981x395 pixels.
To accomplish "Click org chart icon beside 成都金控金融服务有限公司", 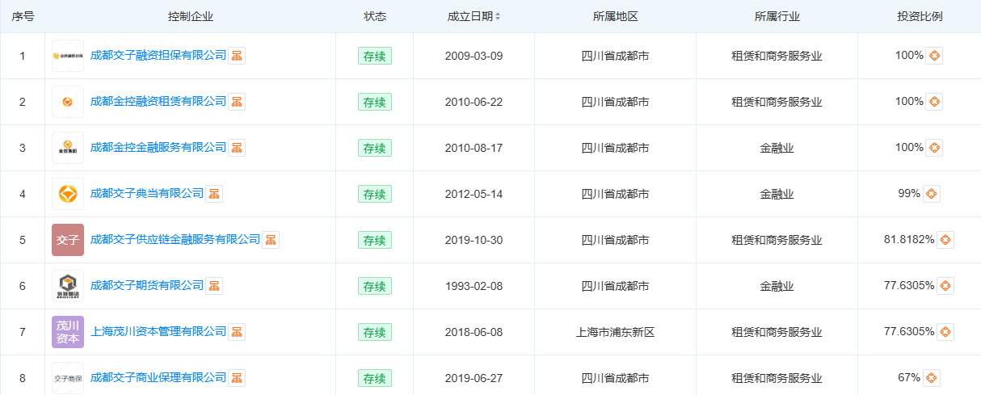I will [237, 148].
